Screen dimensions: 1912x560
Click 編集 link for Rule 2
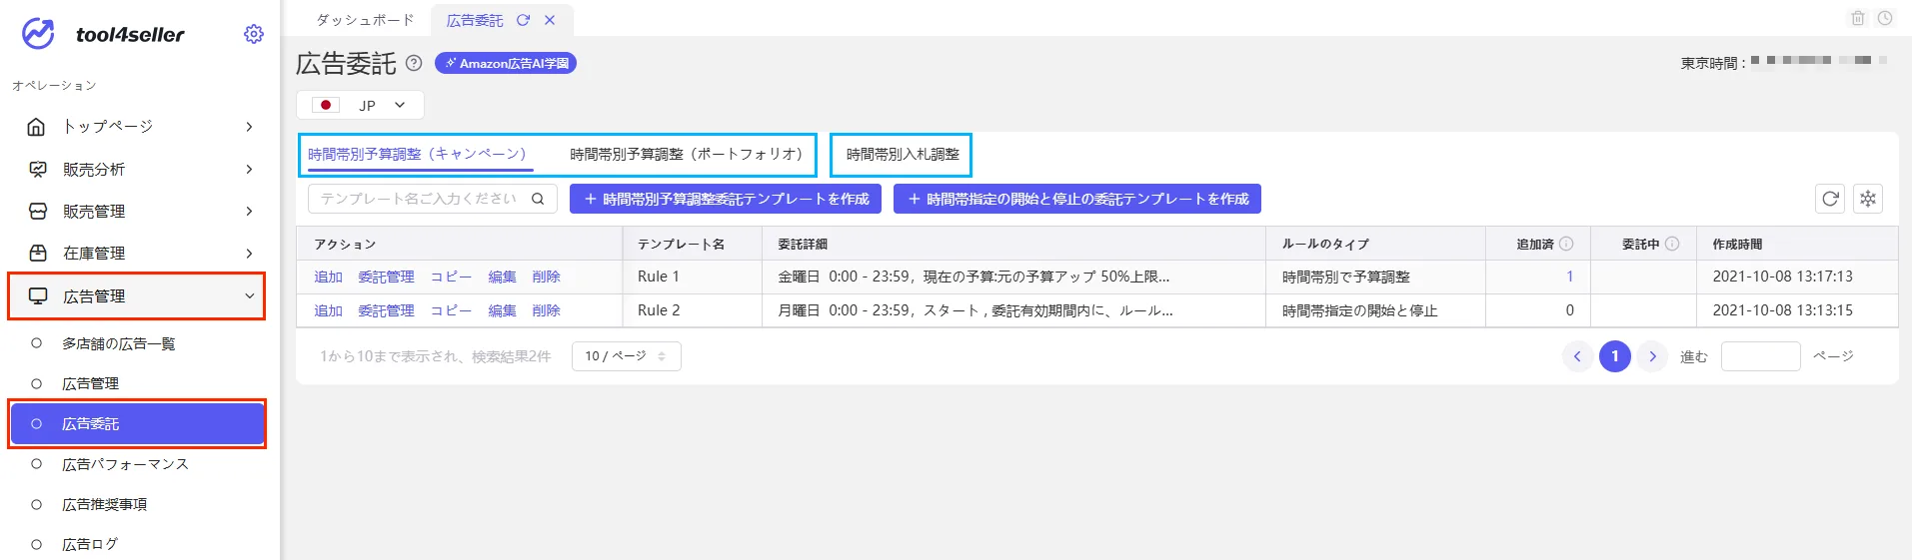pos(502,310)
